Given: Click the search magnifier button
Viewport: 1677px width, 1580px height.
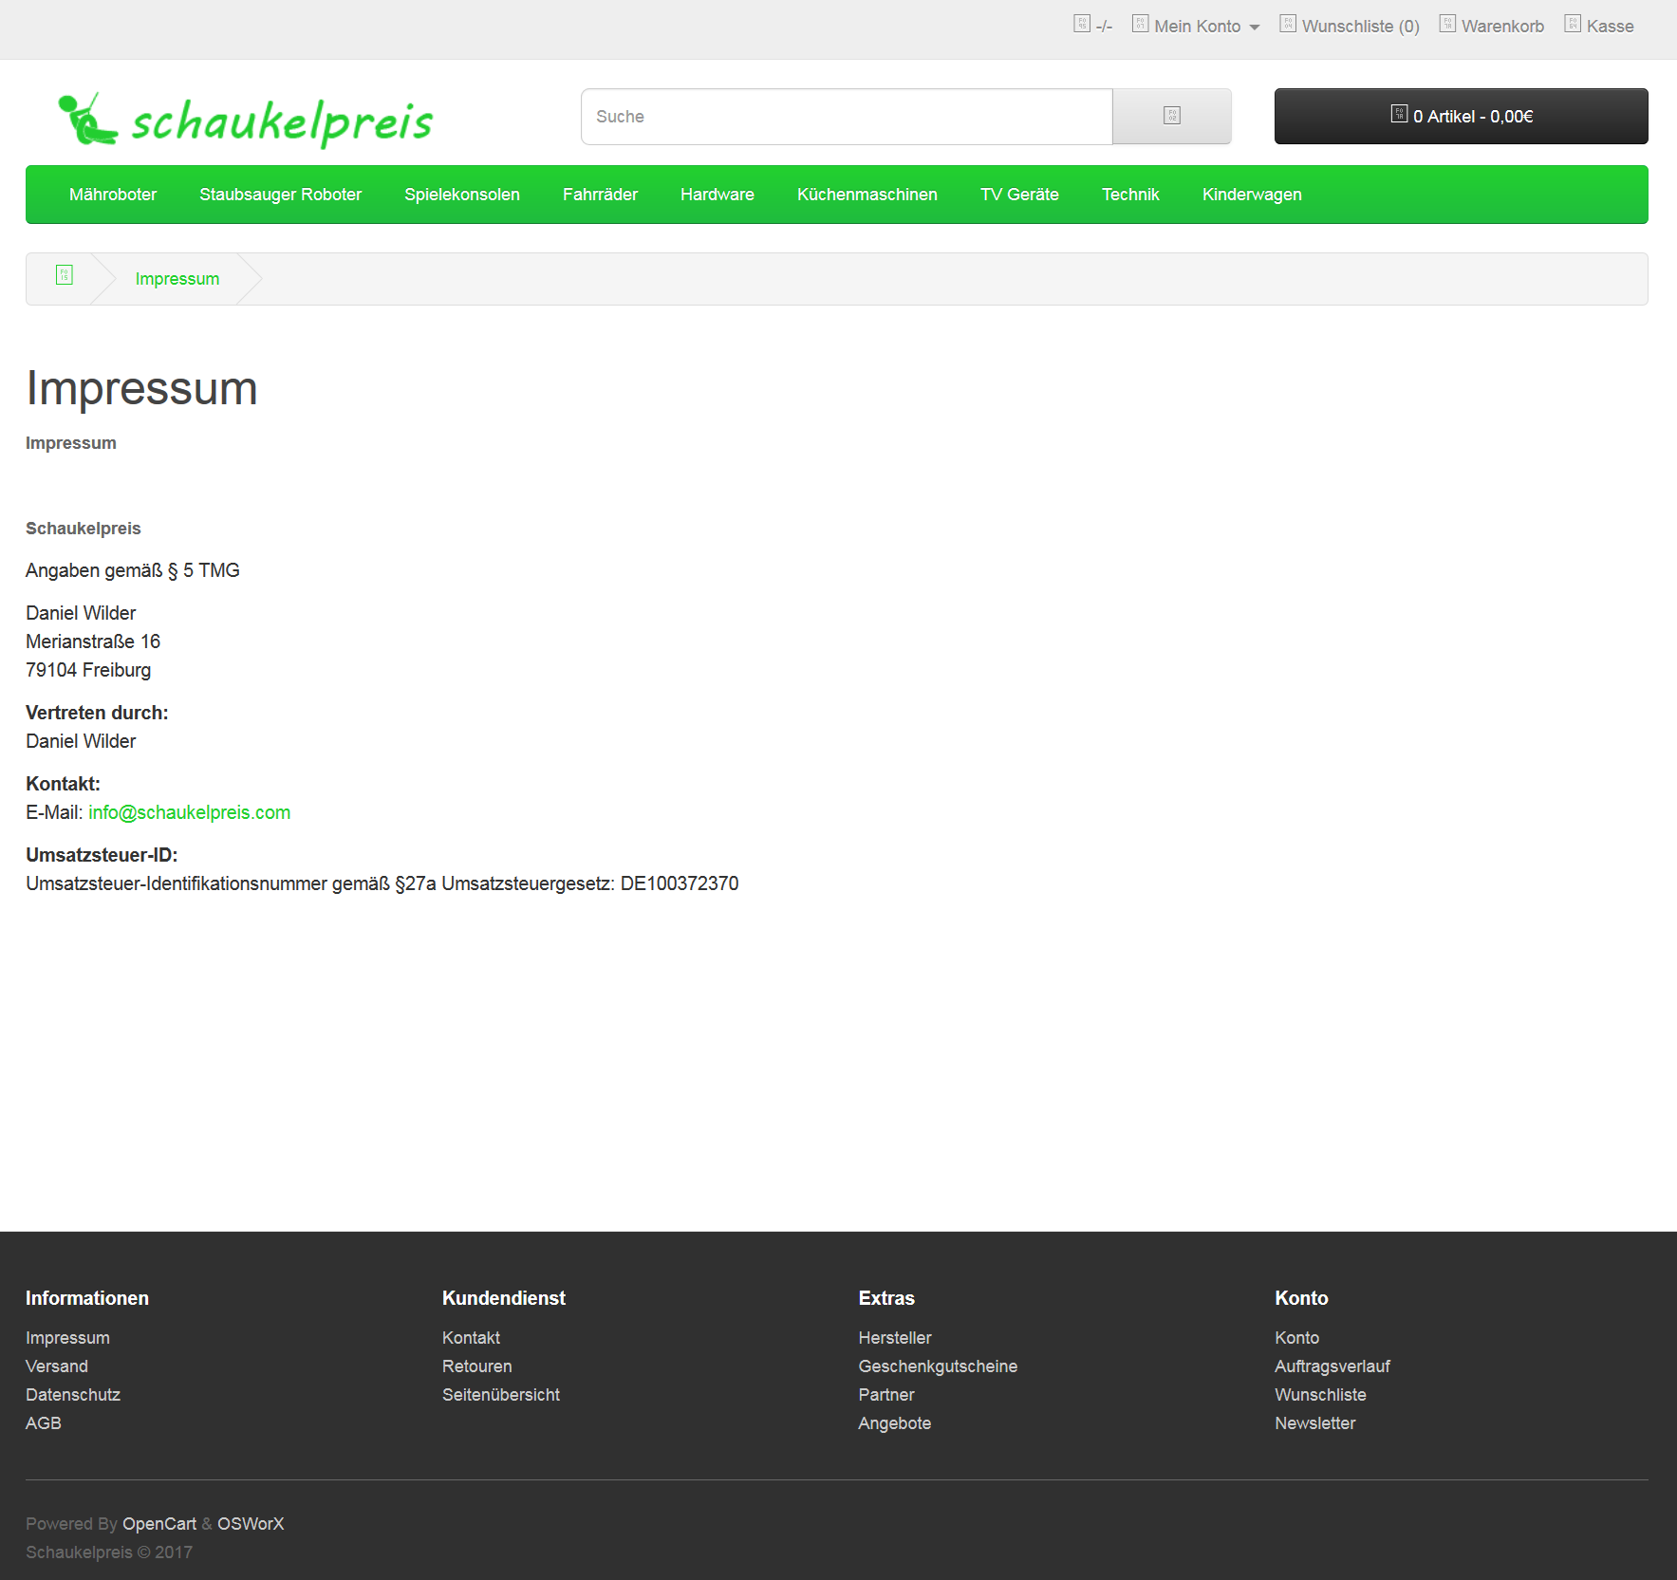Looking at the screenshot, I should tap(1171, 116).
